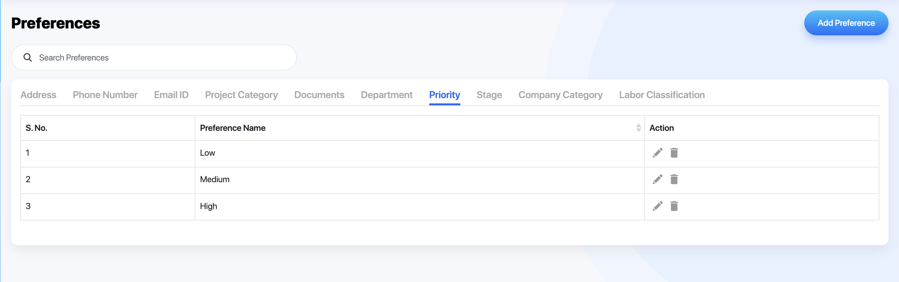The image size is (899, 282).
Task: Click serial number 2 cell
Action: tap(108, 180)
